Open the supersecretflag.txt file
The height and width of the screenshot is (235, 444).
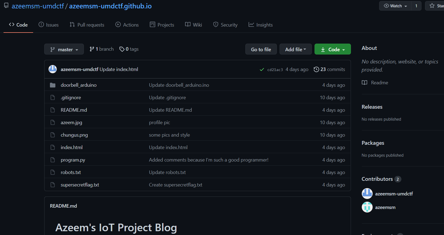[80, 185]
